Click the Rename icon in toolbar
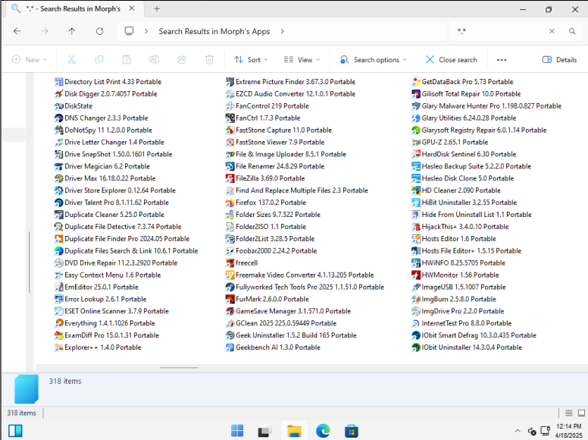 pos(154,60)
